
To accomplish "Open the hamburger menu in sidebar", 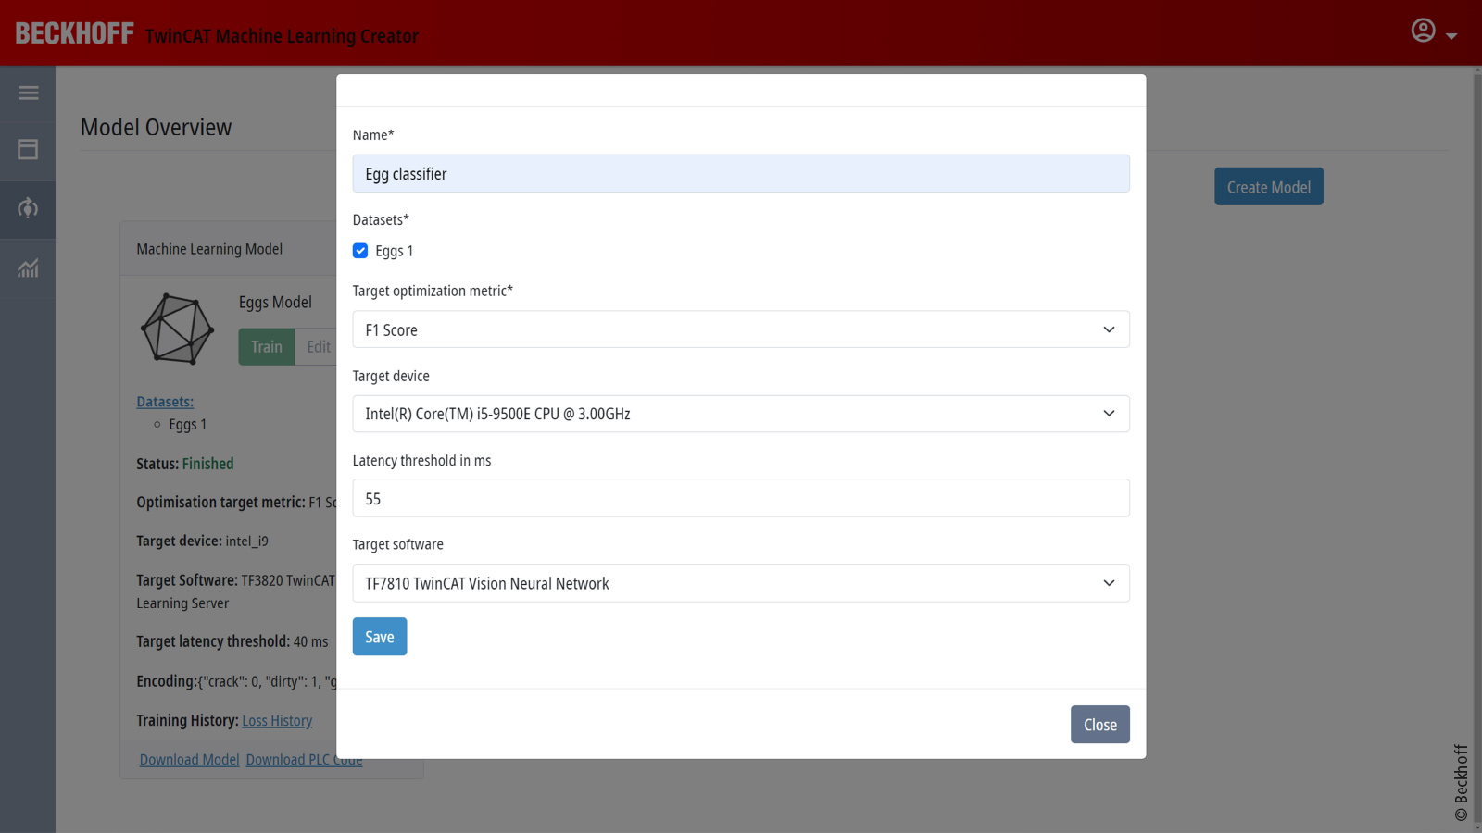I will coord(28,93).
